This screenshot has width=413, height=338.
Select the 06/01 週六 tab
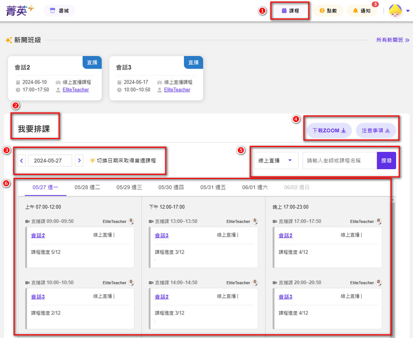[255, 187]
